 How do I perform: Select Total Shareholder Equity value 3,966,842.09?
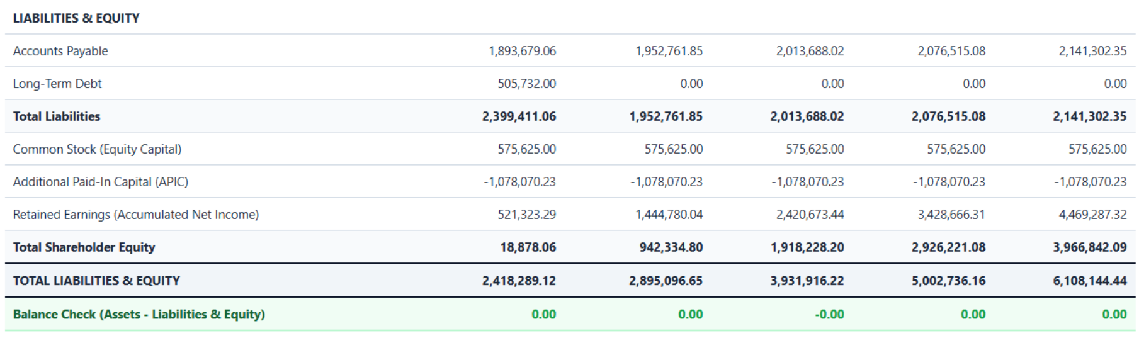pyautogui.click(x=1090, y=247)
